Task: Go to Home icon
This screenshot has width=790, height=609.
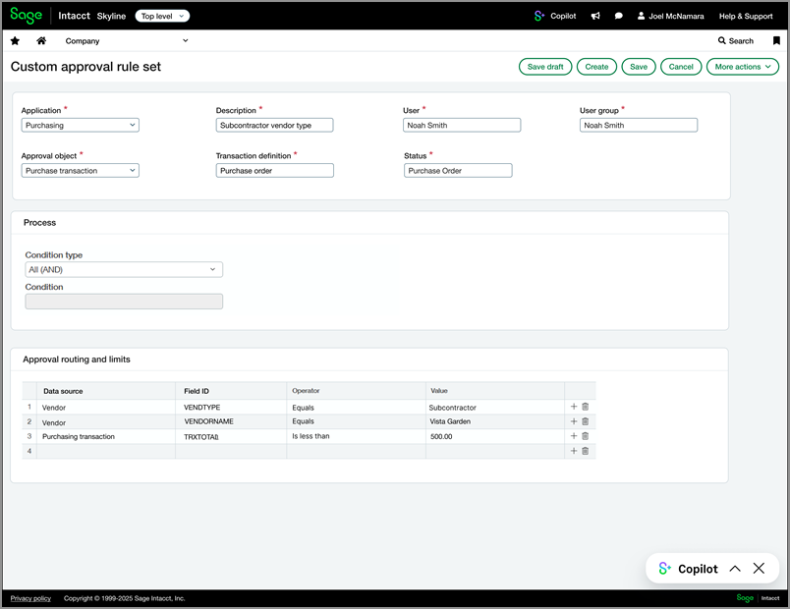Action: 41,41
